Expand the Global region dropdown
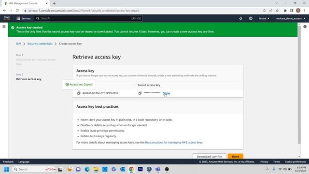The width and height of the screenshot is (309, 174). point(264,18)
